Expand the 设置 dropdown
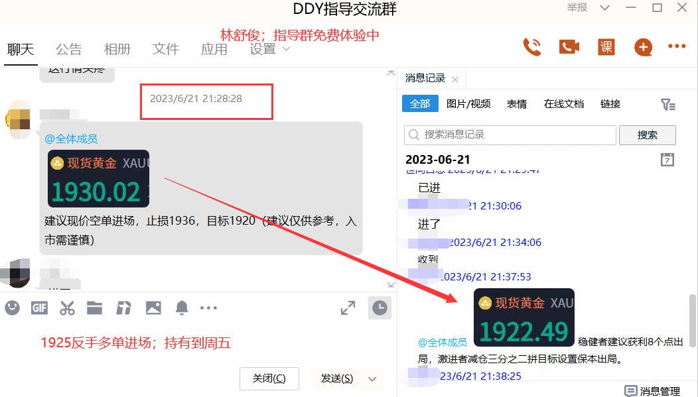The width and height of the screenshot is (698, 397). pos(286,49)
